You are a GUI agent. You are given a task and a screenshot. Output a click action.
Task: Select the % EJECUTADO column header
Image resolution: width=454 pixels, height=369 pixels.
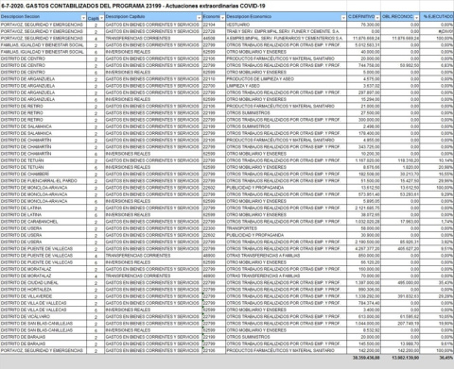click(x=437, y=17)
